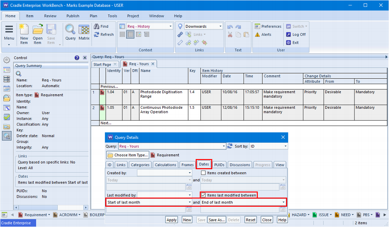Close the Req - Yours tab
This screenshot has width=389, height=227.
tap(153, 64)
